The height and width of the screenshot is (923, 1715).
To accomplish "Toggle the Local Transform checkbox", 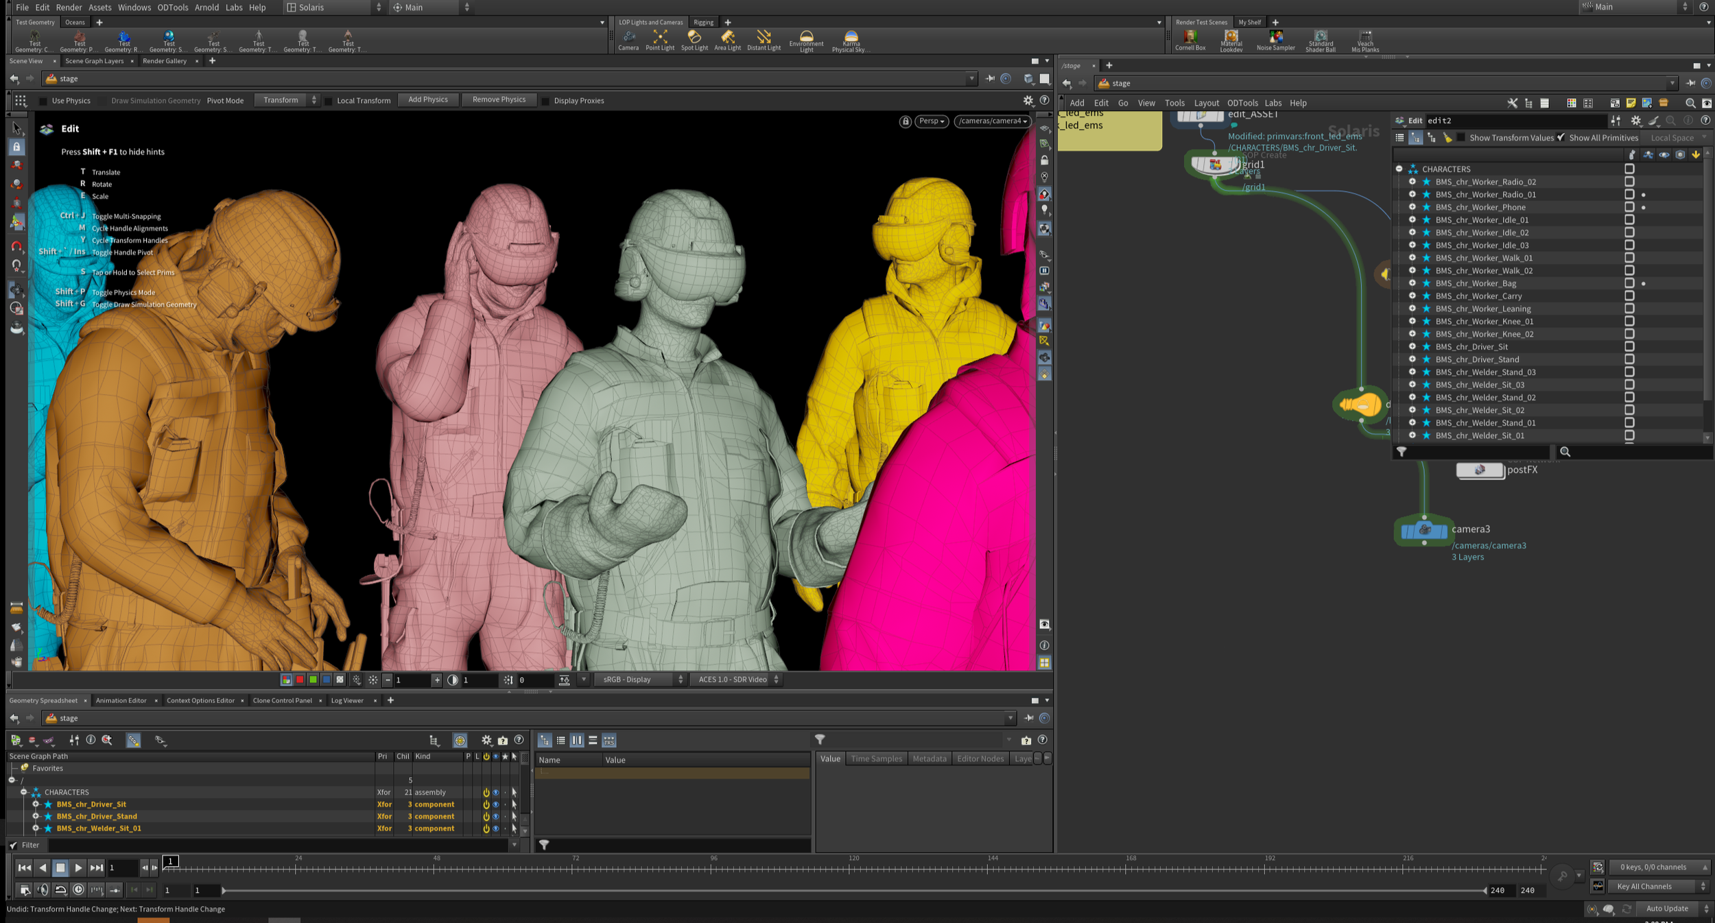I will 329,101.
